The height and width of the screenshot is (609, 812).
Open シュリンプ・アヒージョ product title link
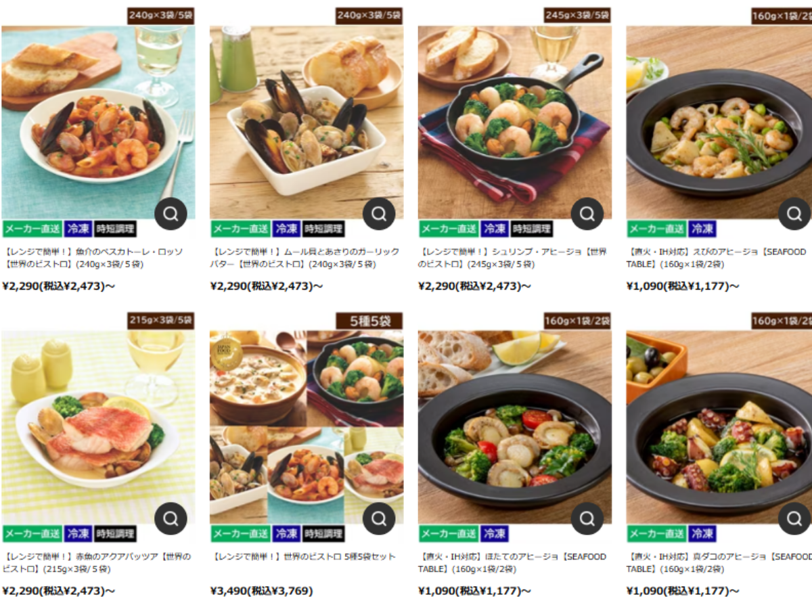(512, 258)
